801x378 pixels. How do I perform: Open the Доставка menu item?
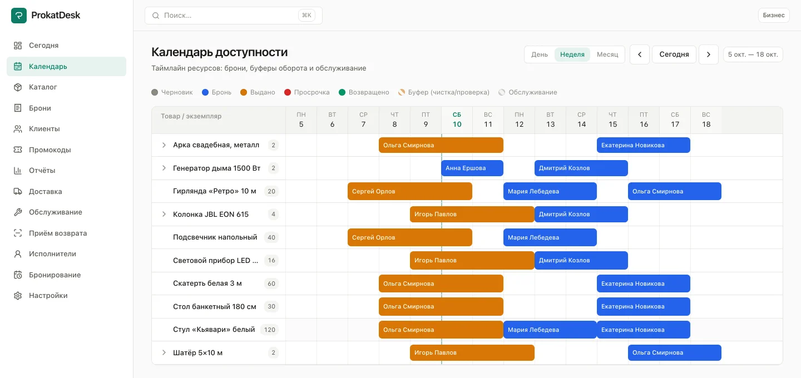pos(66,192)
